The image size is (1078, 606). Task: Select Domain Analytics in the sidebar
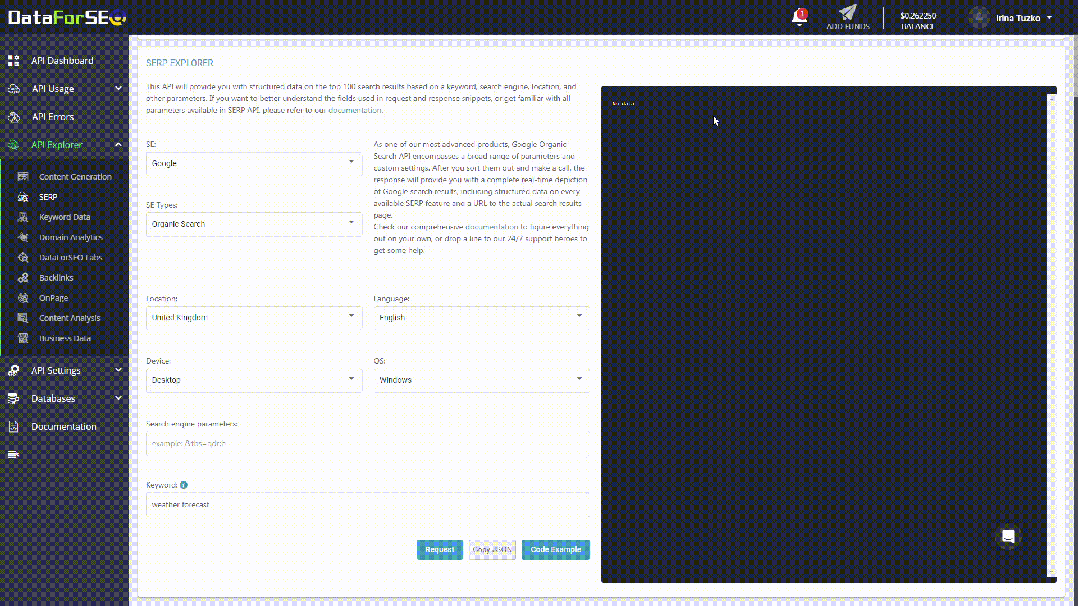pos(71,237)
